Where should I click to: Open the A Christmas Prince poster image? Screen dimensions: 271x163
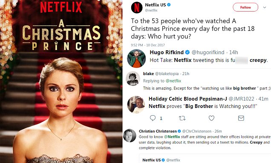(61, 81)
